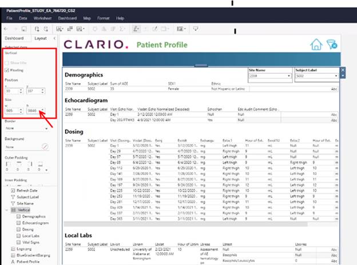Viewport: 357px width, 265px height.
Task: Click the Clear Sheet toolbar icon
Action: pos(80,29)
